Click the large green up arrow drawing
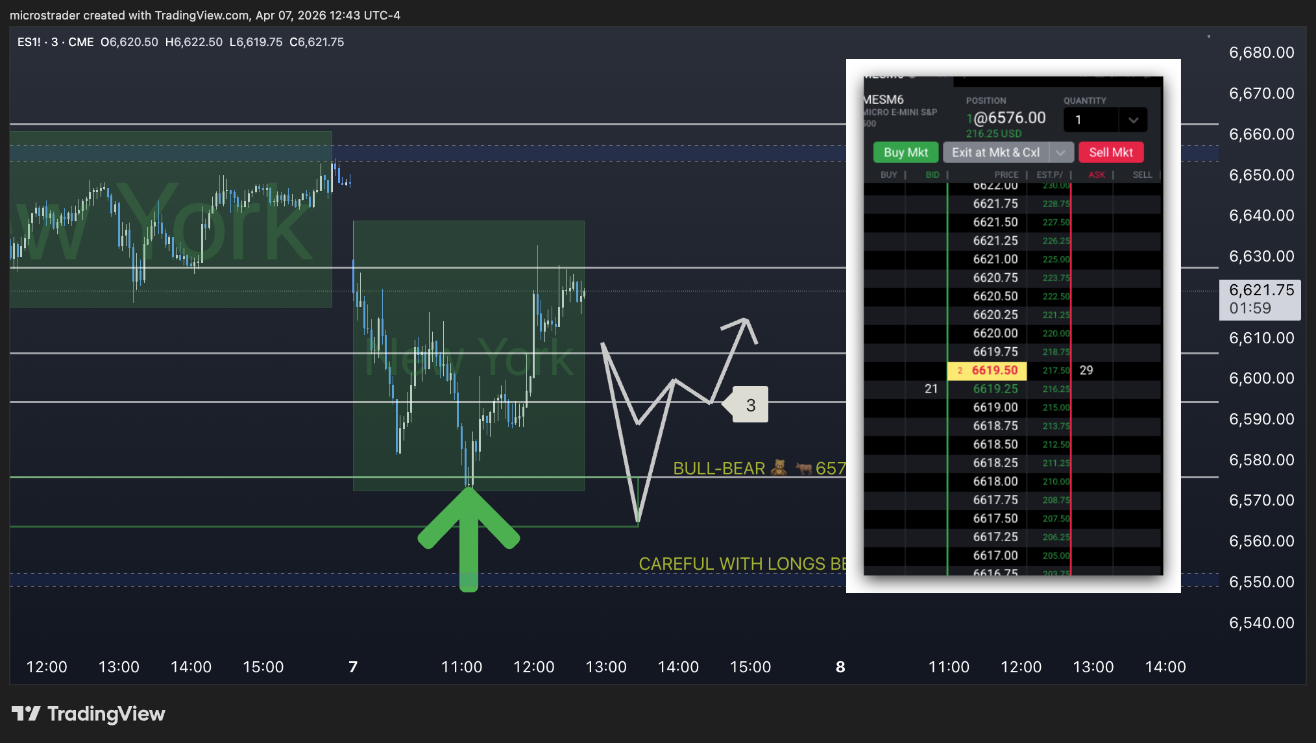The height and width of the screenshot is (743, 1316). point(469,539)
